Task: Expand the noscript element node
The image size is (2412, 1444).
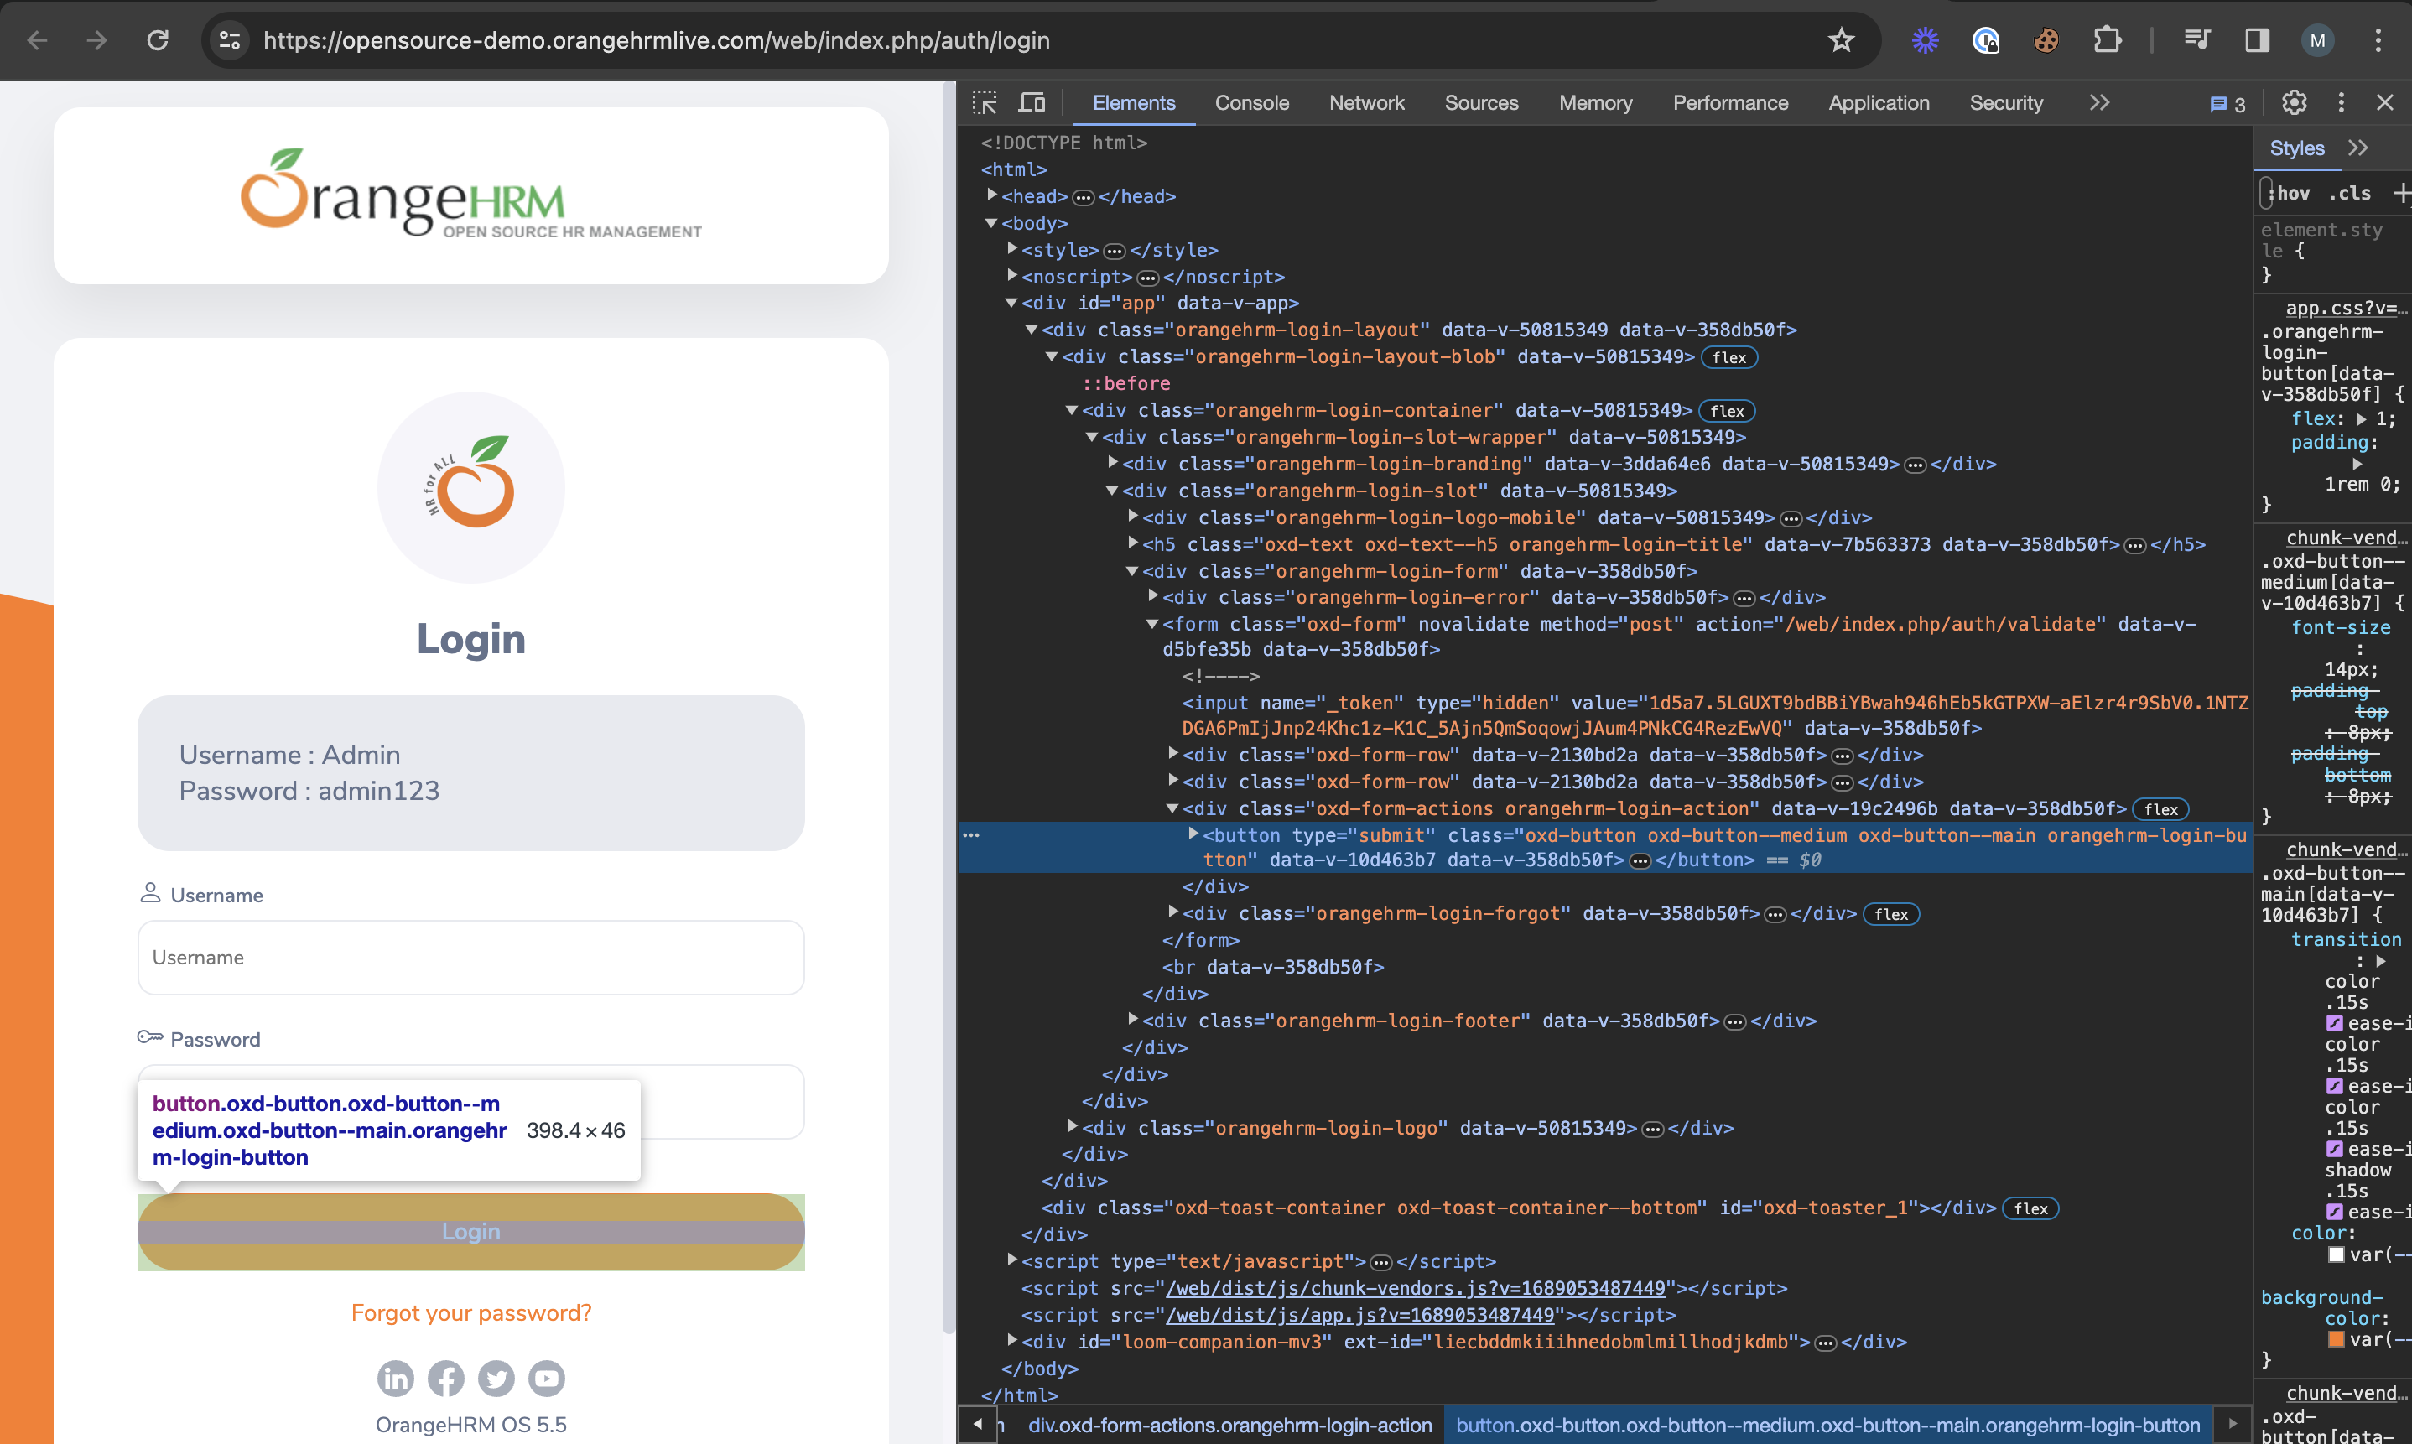Action: (x=1012, y=277)
